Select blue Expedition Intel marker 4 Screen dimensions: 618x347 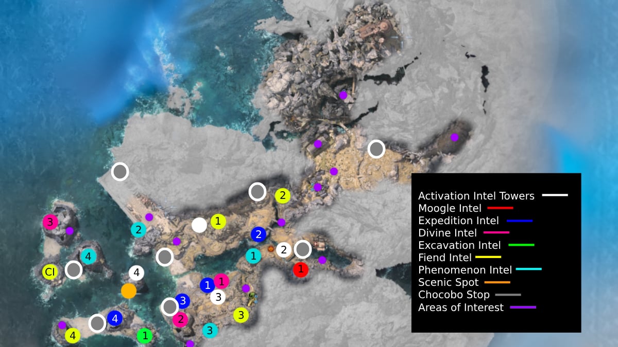pos(114,319)
